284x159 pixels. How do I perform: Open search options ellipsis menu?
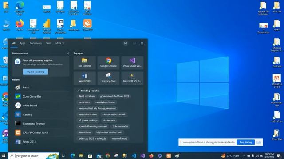click(134, 43)
